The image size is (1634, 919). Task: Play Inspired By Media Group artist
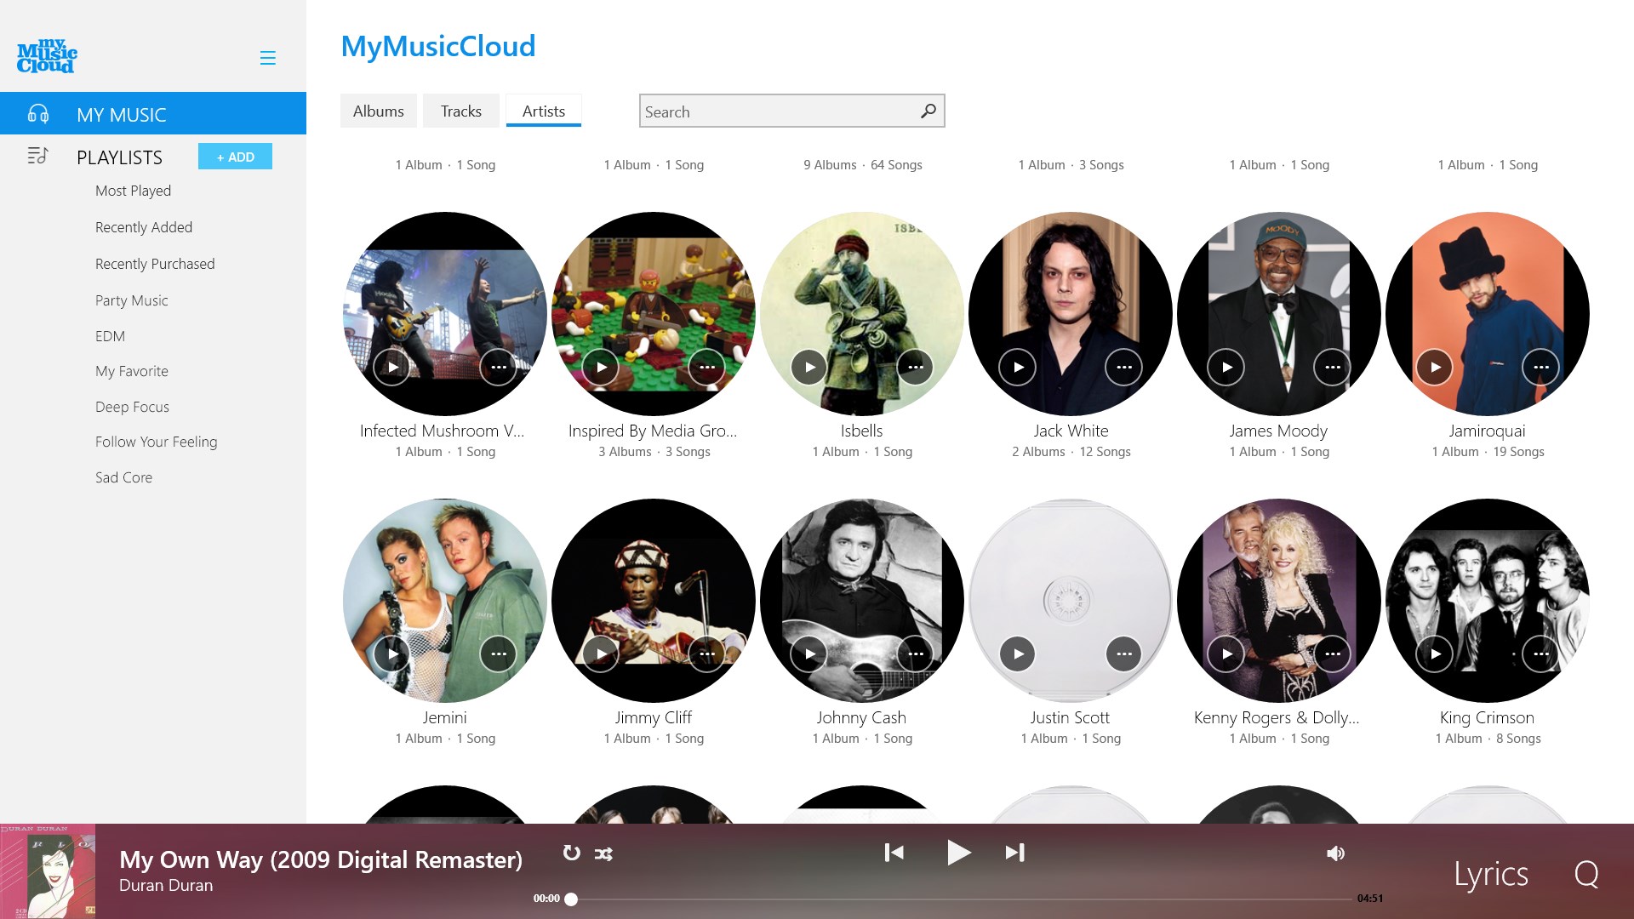(x=601, y=367)
